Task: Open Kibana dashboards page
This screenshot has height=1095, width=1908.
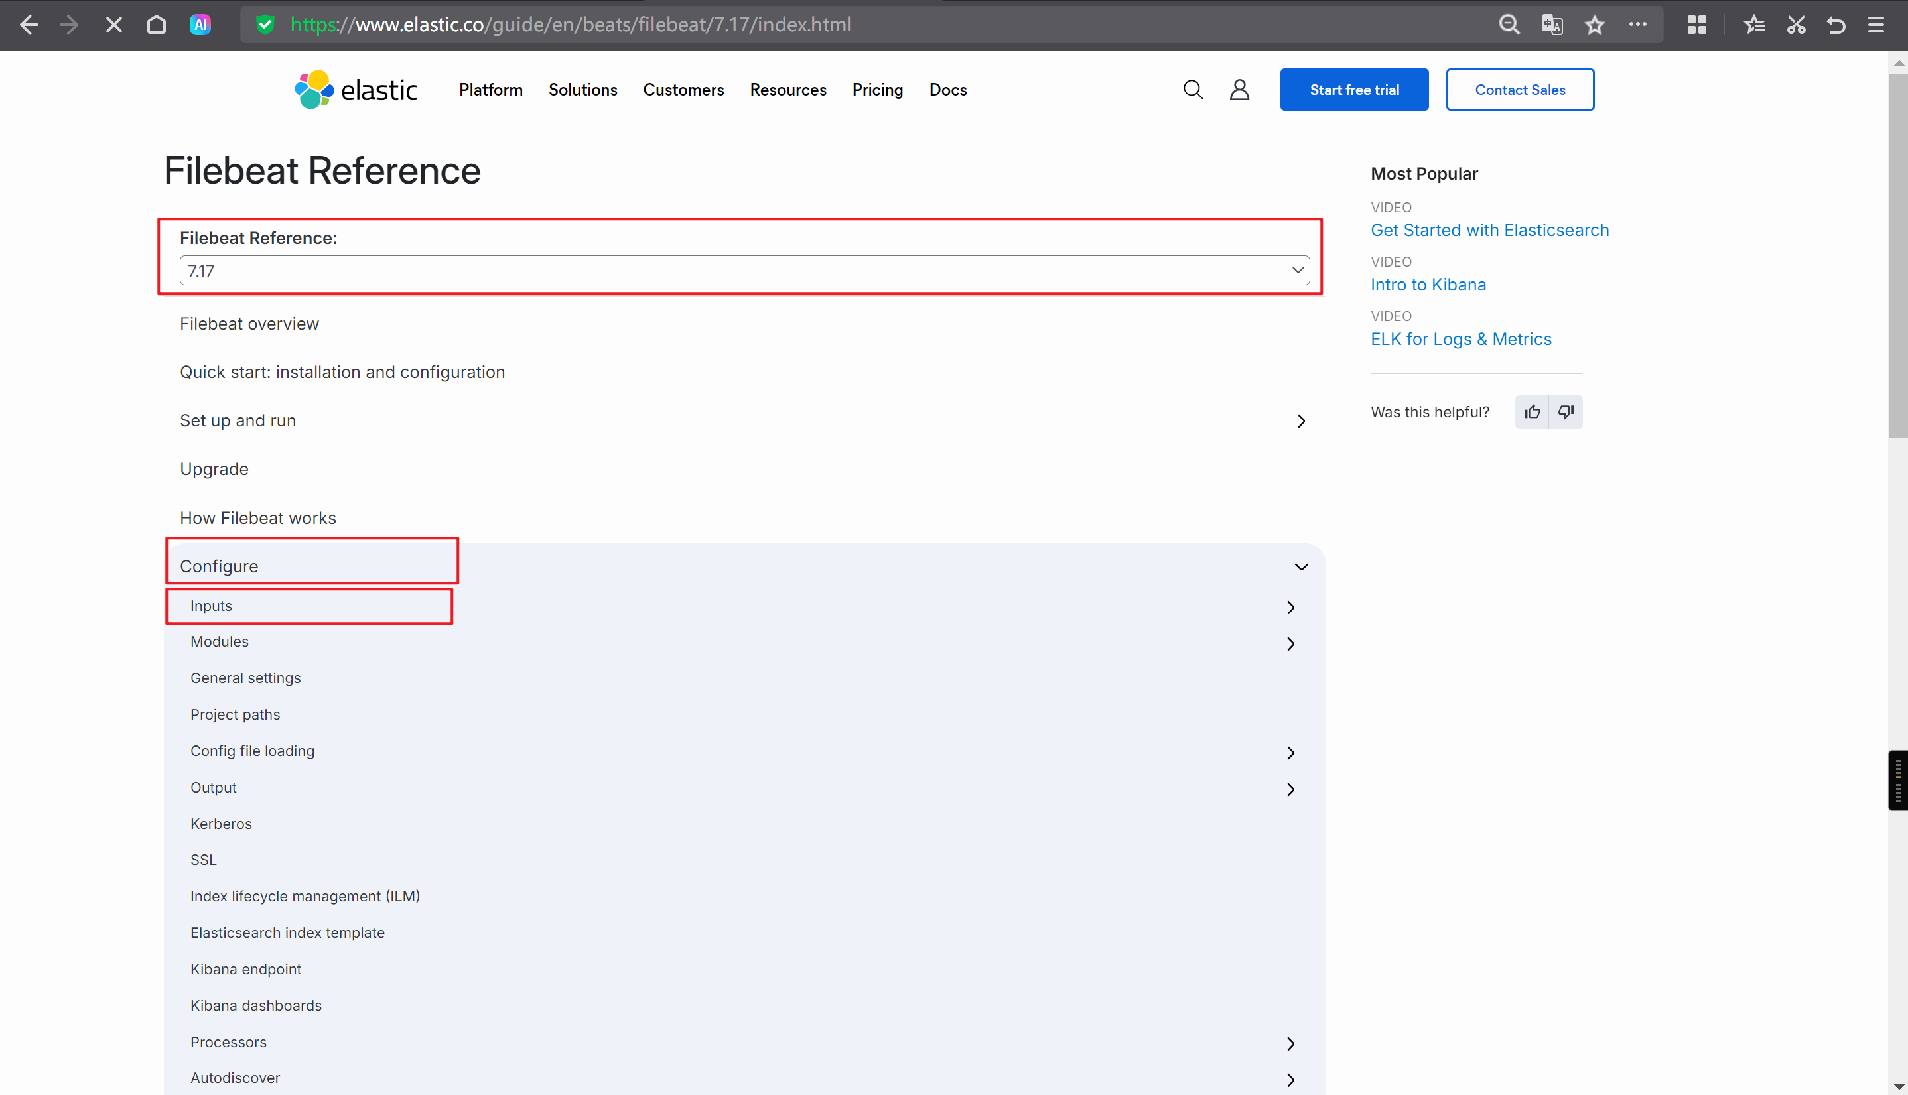Action: tap(255, 1005)
